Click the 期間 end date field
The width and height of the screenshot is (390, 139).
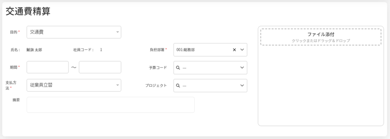100,67
